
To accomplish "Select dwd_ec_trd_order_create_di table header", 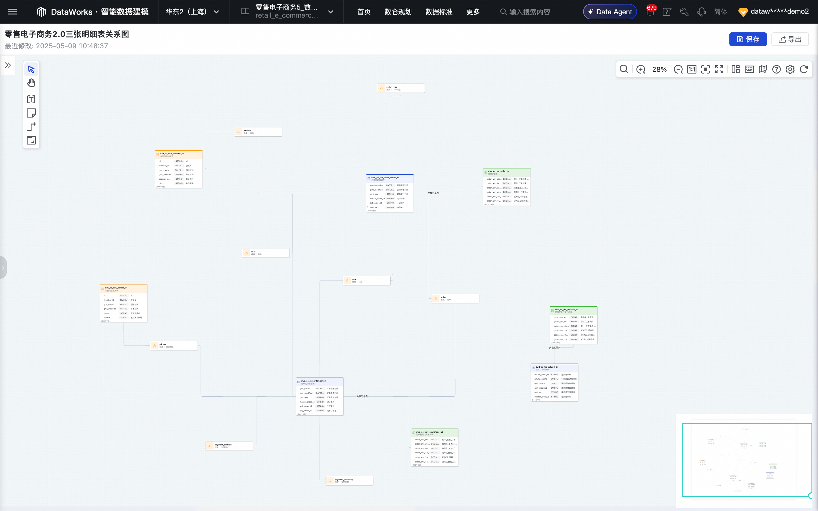I will (390, 179).
